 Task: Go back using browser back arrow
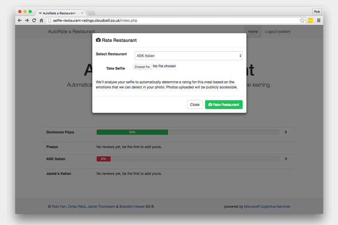20,21
